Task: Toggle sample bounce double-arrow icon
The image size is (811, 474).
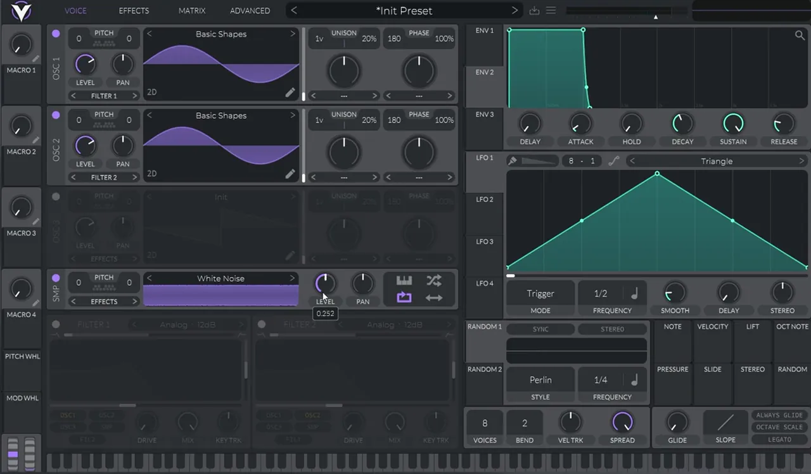Action: (x=434, y=297)
